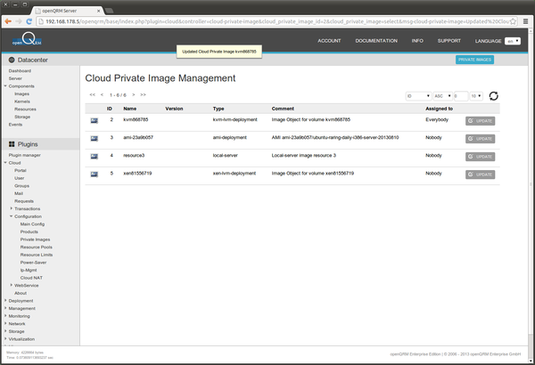Open Main Config item
Screen dimensions: 535x365
tap(32, 224)
